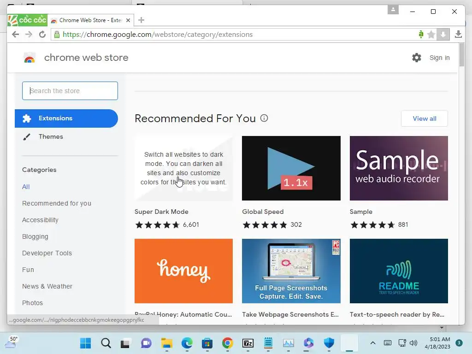Launch Google Chrome from taskbar
Viewport: 472px width, 354px height.
228,343
